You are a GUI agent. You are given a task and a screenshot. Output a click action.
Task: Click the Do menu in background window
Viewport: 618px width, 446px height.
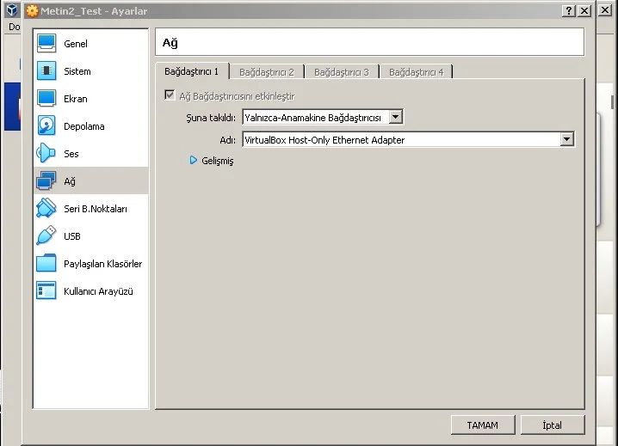click(14, 27)
